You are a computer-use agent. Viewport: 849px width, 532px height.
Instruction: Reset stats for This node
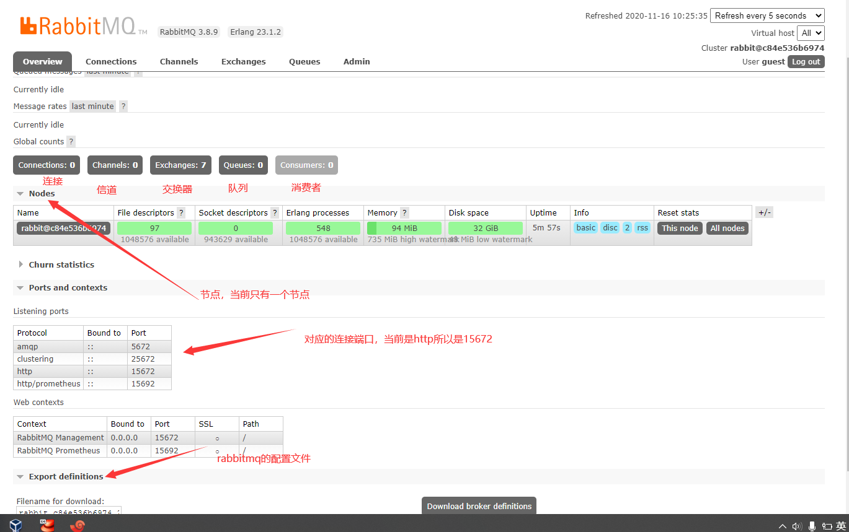click(680, 228)
